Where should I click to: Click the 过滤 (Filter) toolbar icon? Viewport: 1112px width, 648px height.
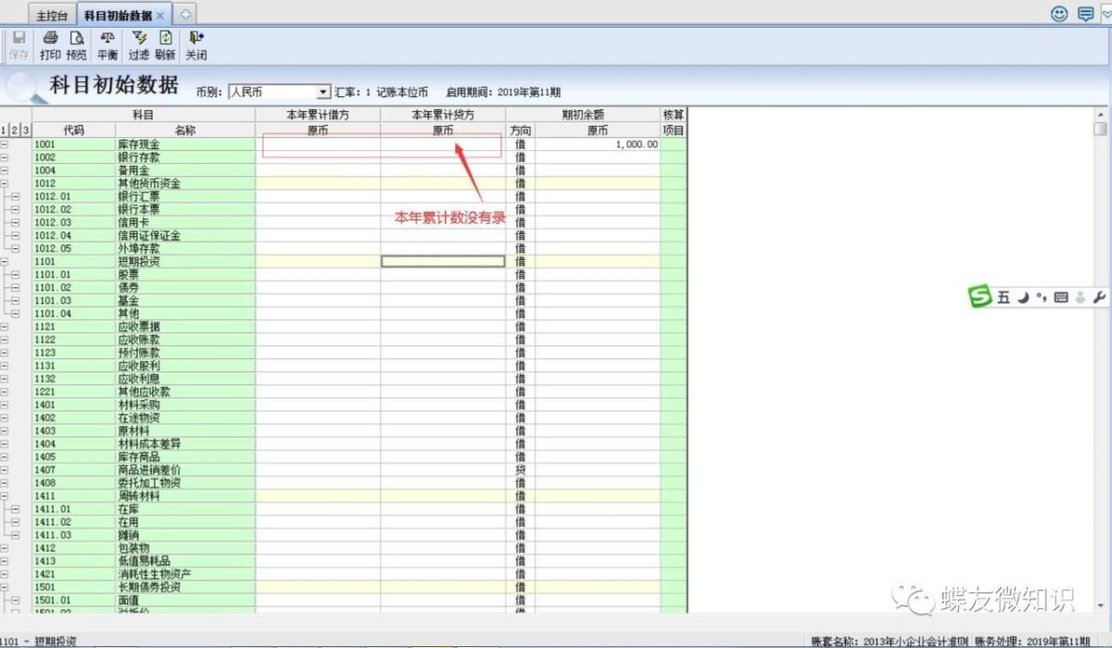click(139, 44)
